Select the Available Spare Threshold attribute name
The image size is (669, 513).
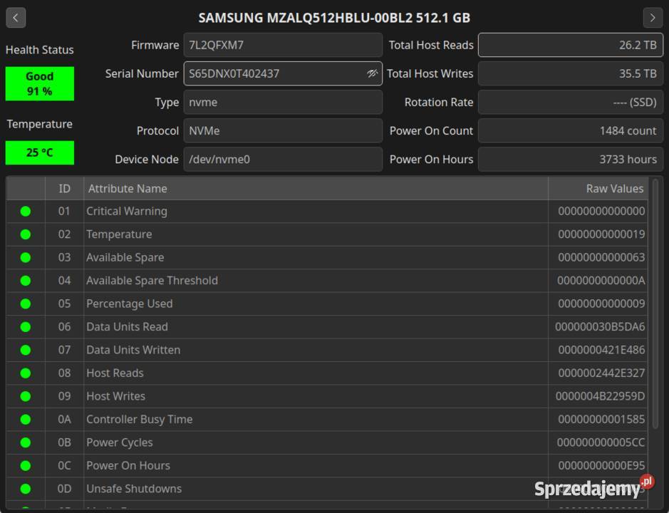click(152, 281)
